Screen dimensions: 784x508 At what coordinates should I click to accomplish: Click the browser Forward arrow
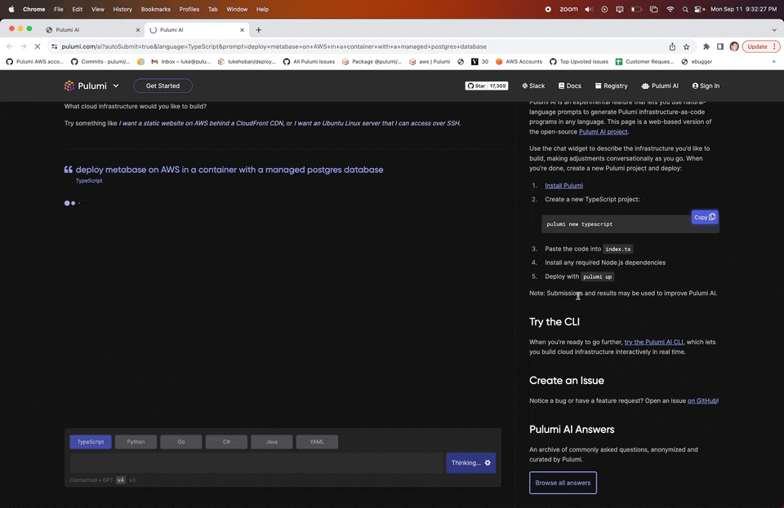click(x=24, y=46)
